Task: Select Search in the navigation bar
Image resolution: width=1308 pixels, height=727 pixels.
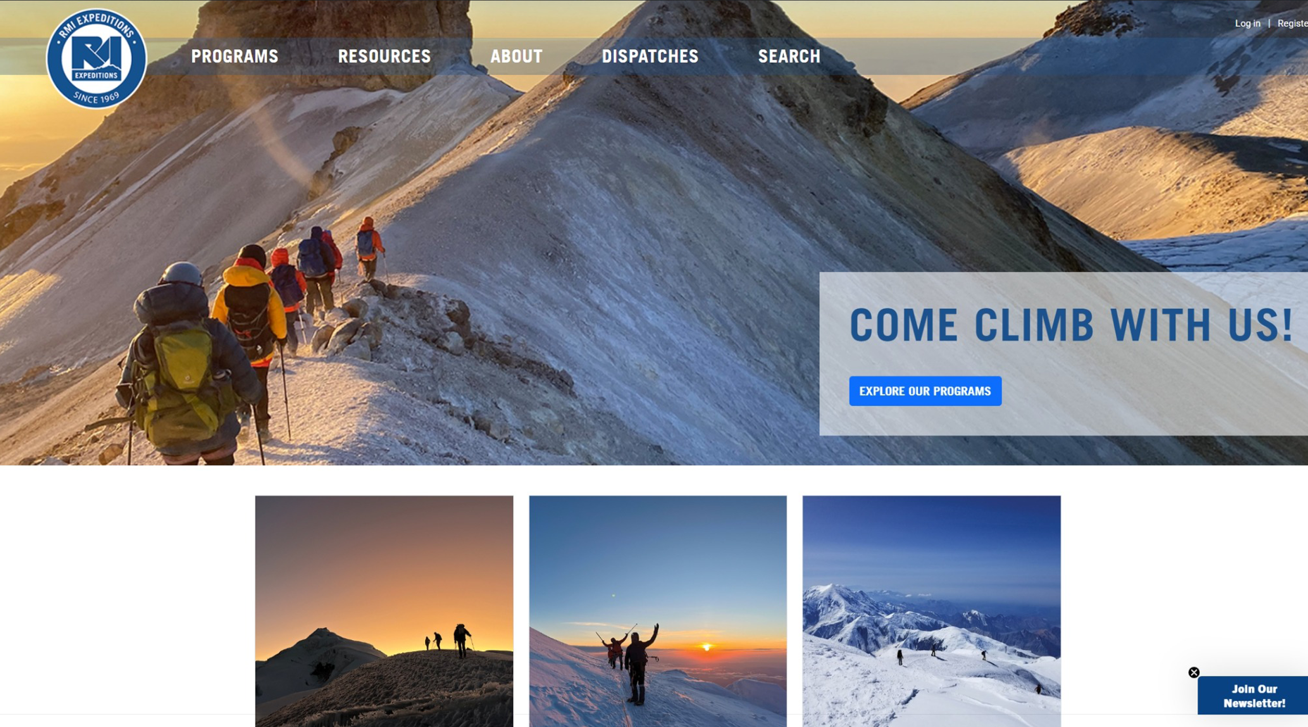Action: tap(789, 56)
